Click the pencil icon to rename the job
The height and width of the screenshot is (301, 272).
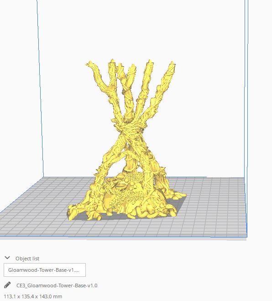pos(7,285)
